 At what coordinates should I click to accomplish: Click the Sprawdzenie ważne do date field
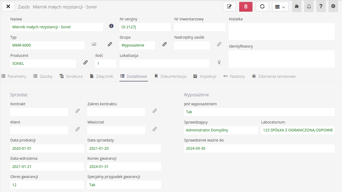(259, 148)
